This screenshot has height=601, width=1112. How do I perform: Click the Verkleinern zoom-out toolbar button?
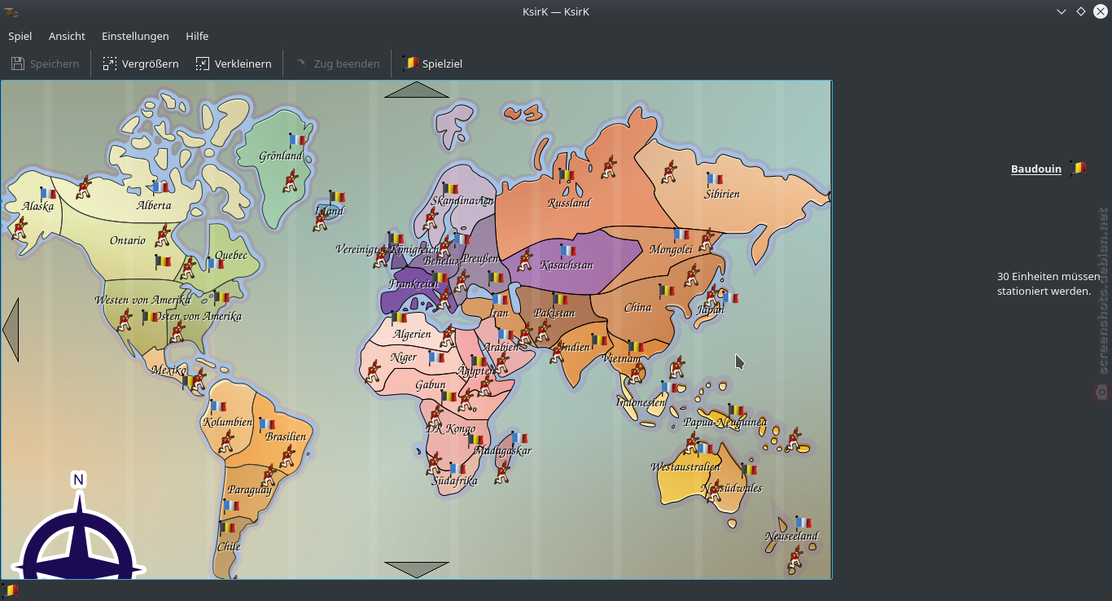point(233,64)
